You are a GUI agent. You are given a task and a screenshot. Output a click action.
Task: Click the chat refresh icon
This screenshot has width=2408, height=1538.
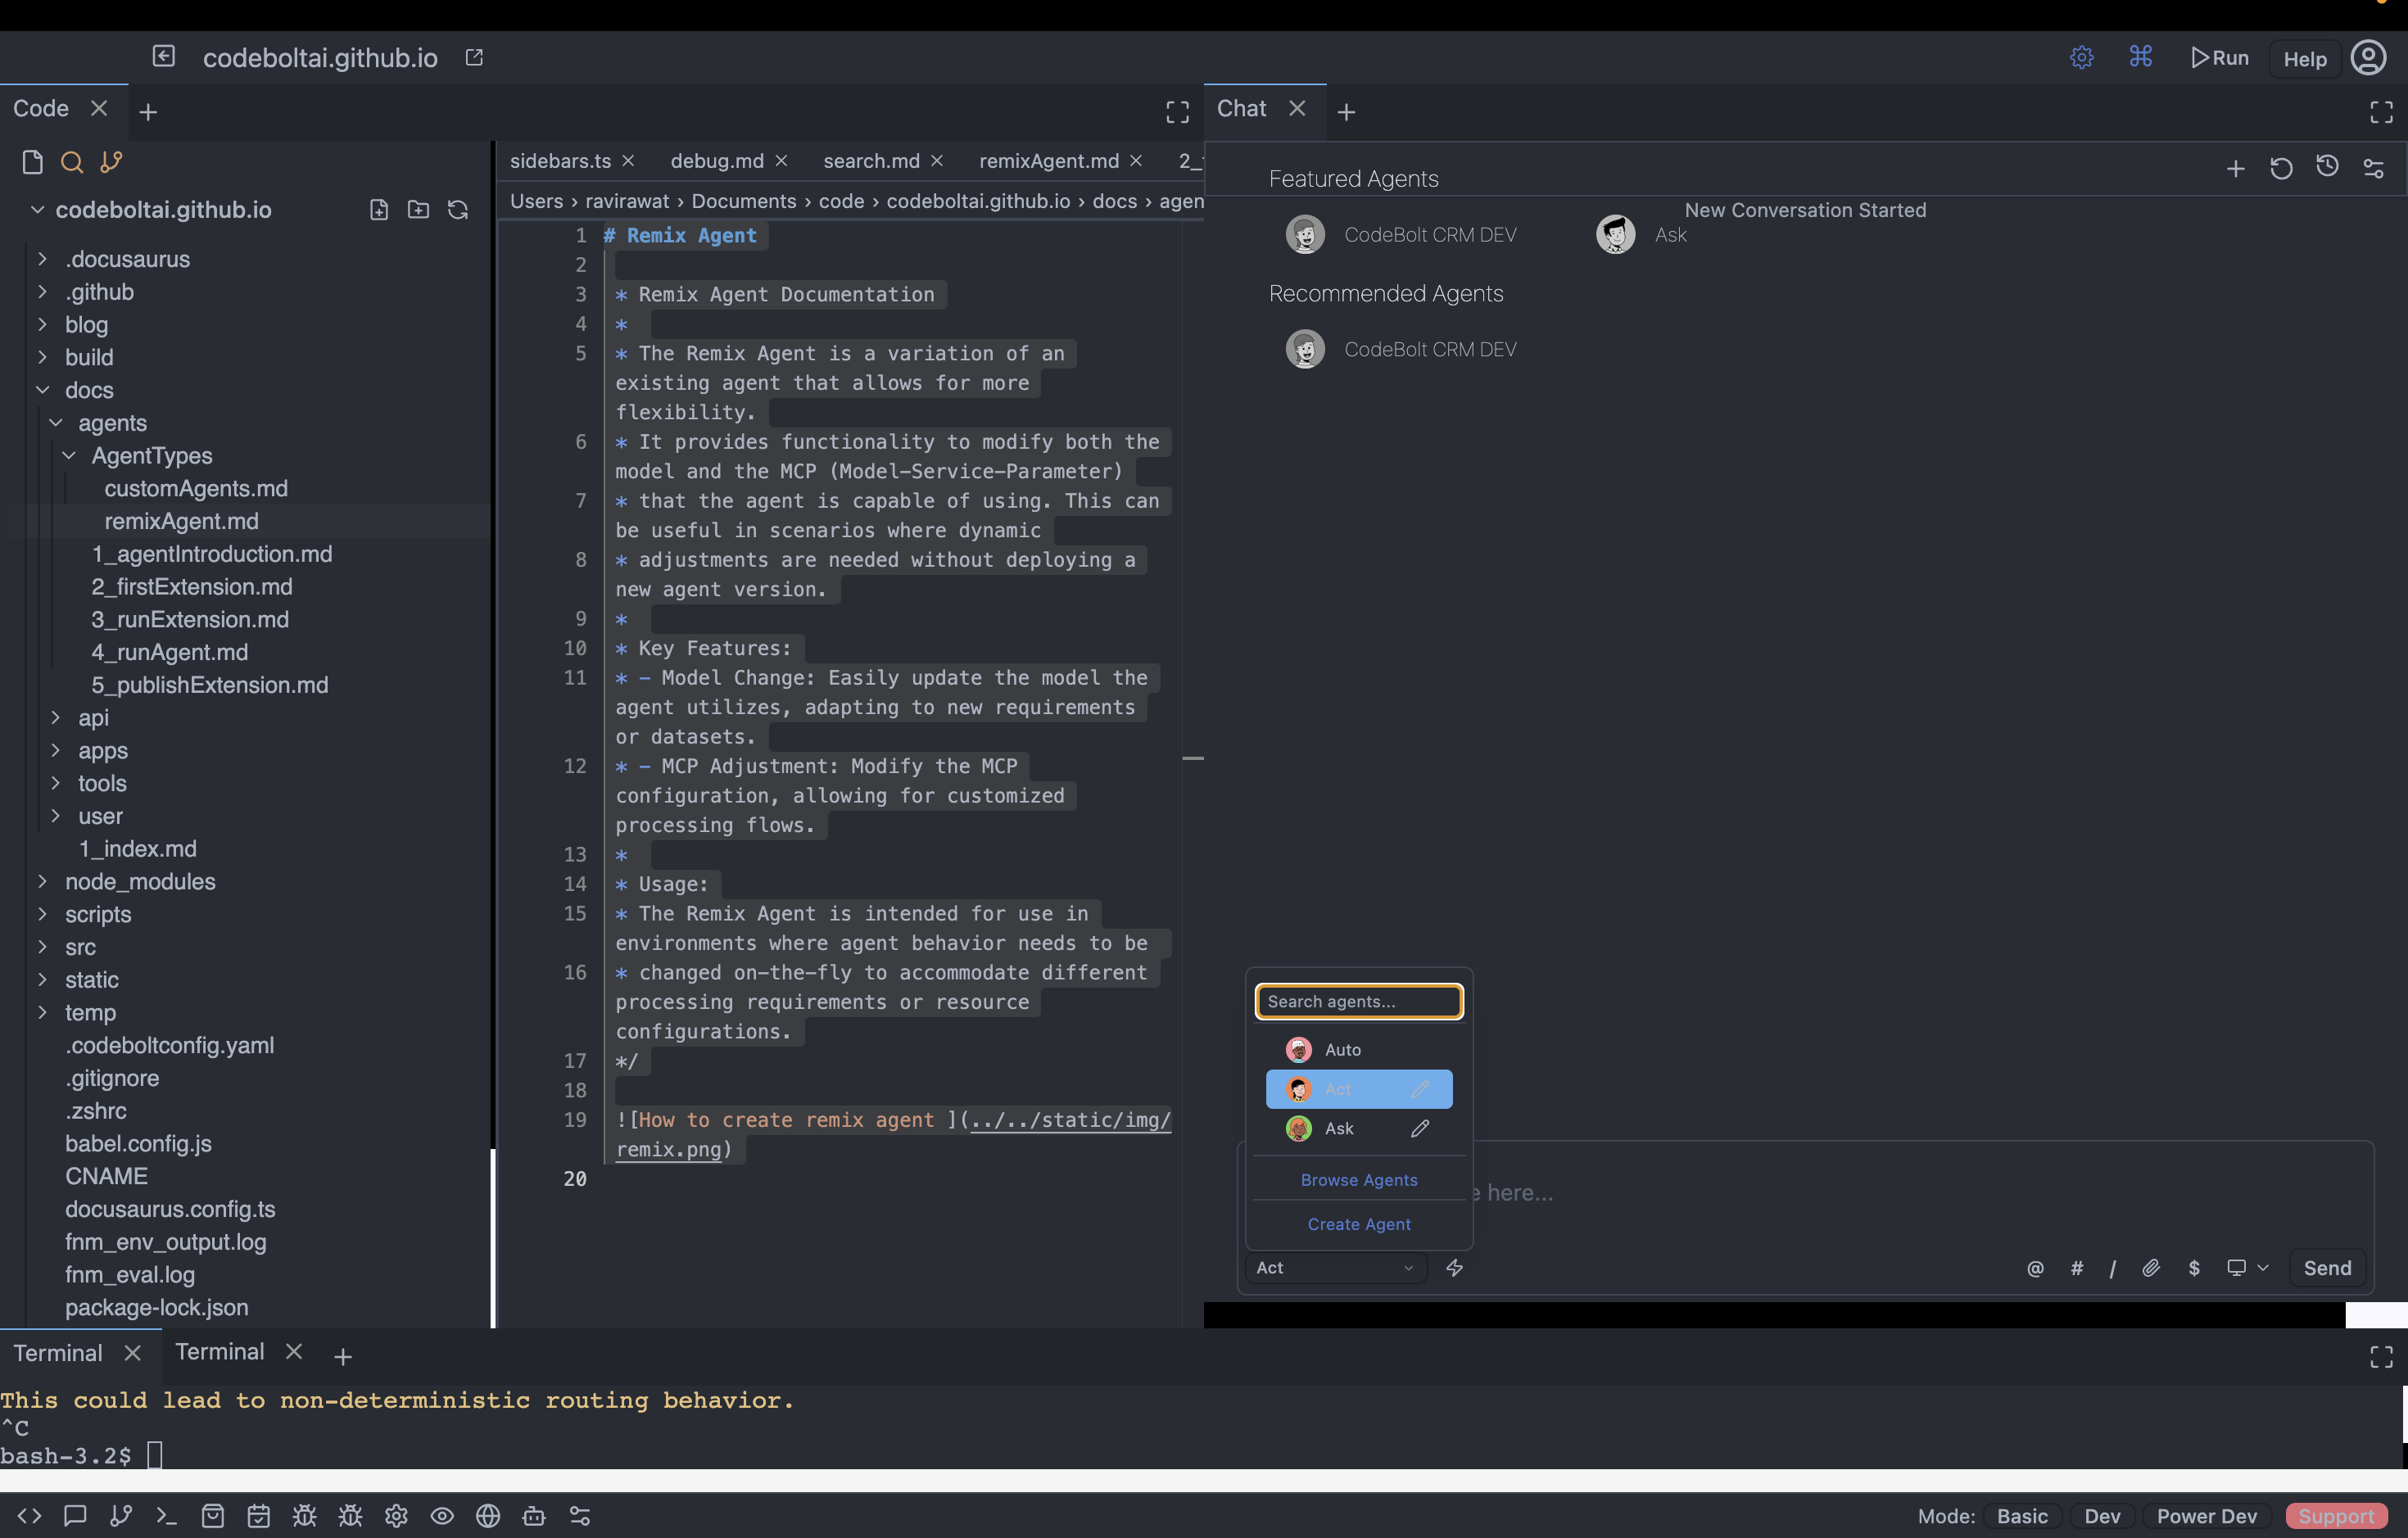(x=2281, y=169)
